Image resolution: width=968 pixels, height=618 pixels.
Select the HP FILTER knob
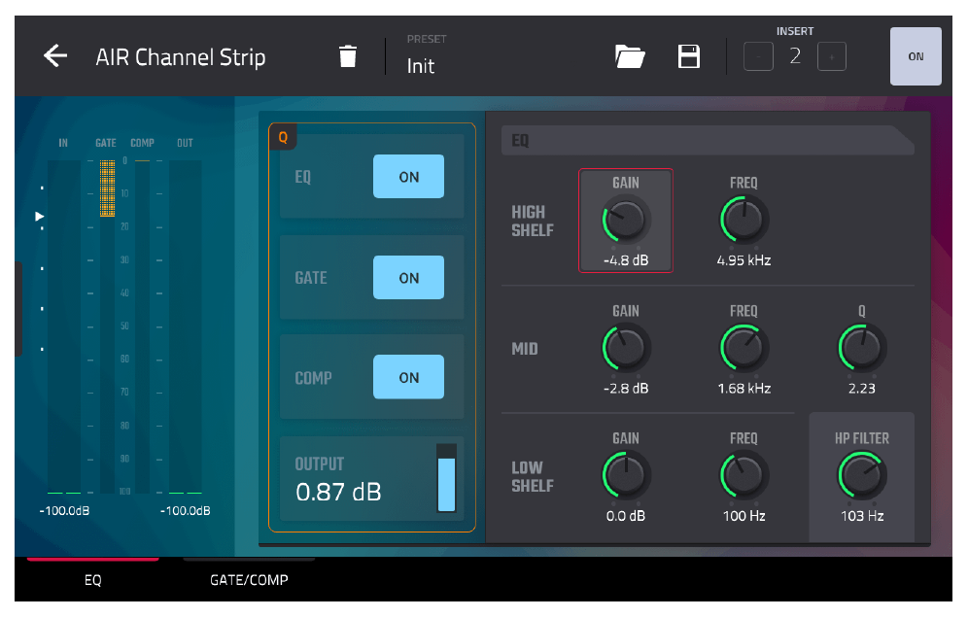coord(862,475)
